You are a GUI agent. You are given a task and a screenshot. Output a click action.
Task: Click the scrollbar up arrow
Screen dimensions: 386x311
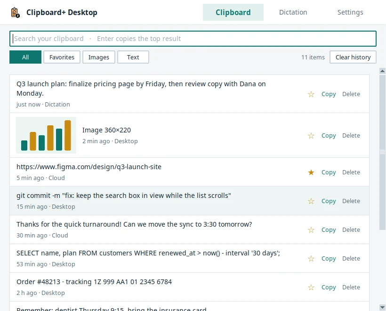382,71
